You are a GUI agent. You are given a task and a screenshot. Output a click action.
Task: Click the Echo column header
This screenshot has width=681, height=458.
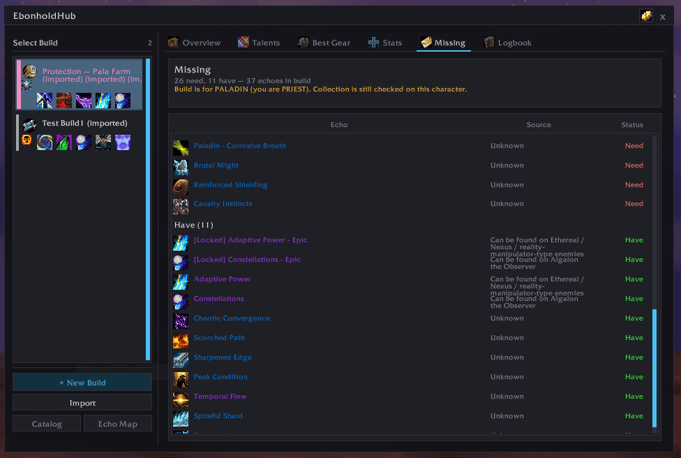(x=339, y=125)
